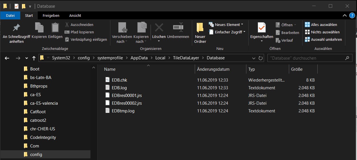Click System32 in address path
The image size is (357, 160).
coord(60,58)
